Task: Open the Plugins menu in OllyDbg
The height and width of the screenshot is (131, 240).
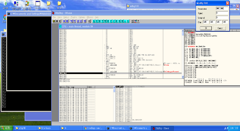Action: click(74, 17)
